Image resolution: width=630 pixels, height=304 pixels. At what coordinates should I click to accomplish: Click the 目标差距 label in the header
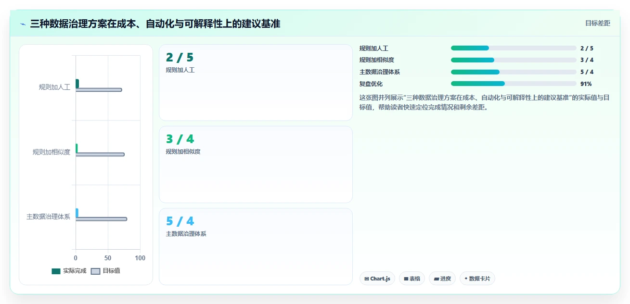(x=597, y=23)
